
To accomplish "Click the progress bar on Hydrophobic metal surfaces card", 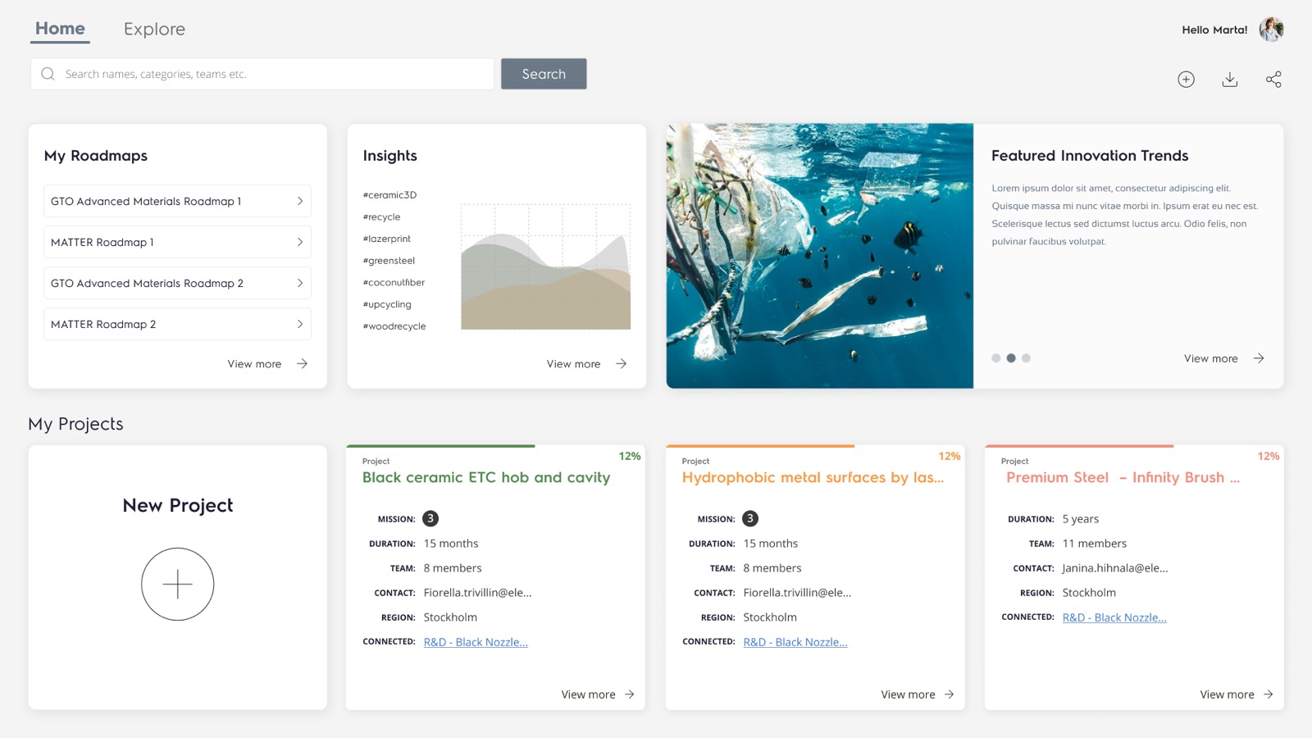I will [x=760, y=446].
